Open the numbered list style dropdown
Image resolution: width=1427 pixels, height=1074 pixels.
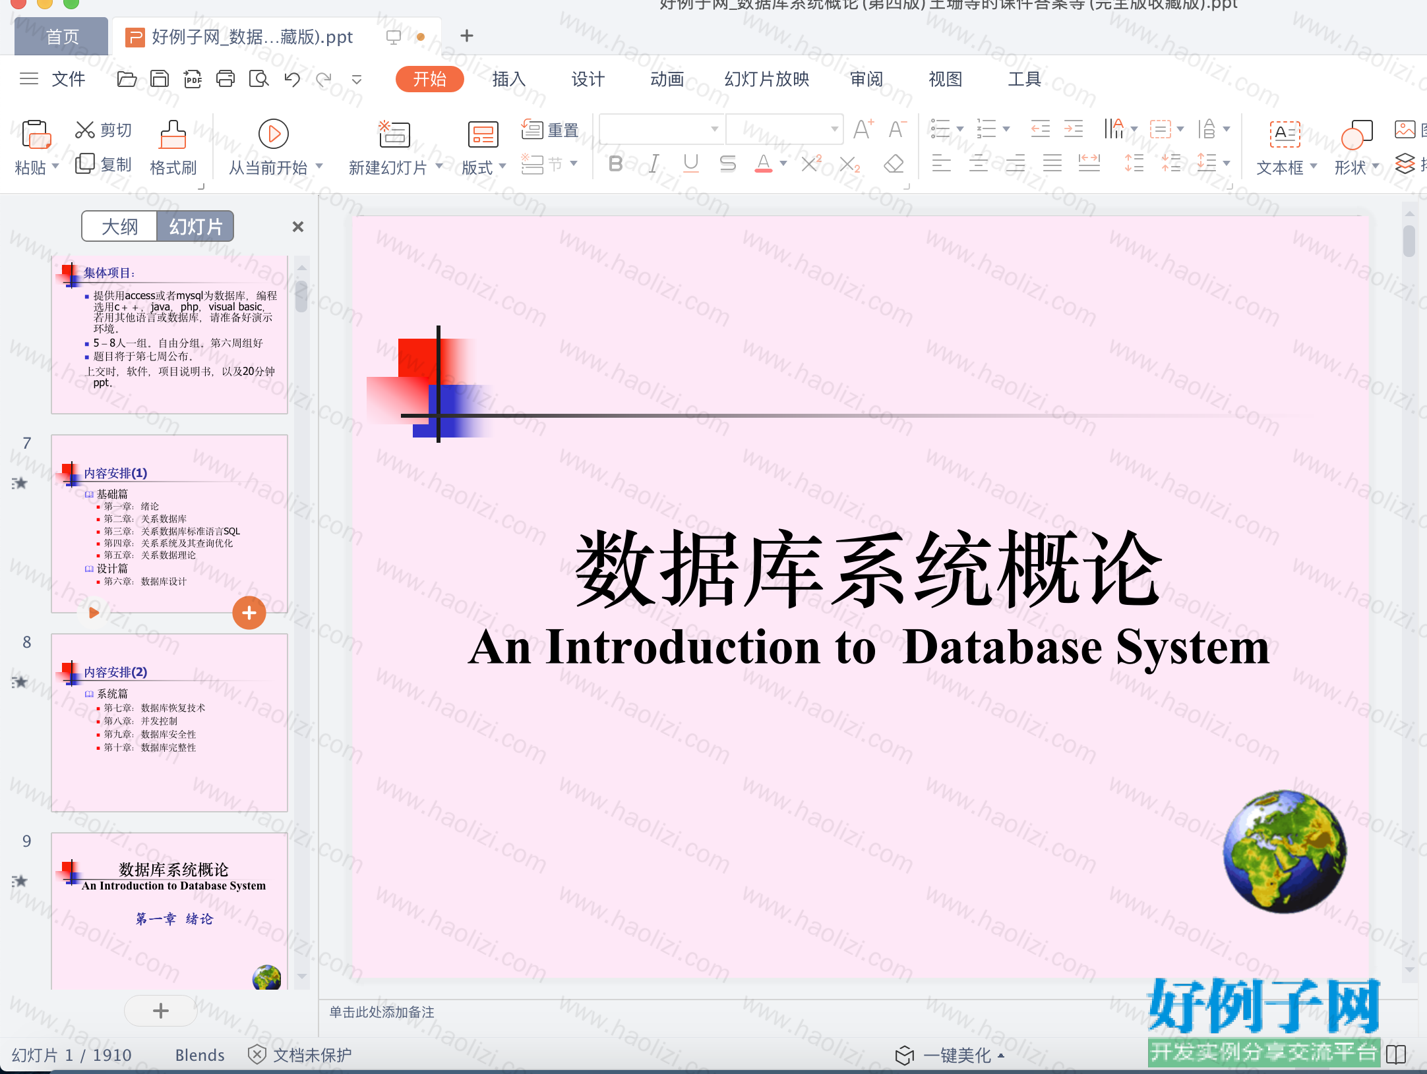[x=1006, y=129]
